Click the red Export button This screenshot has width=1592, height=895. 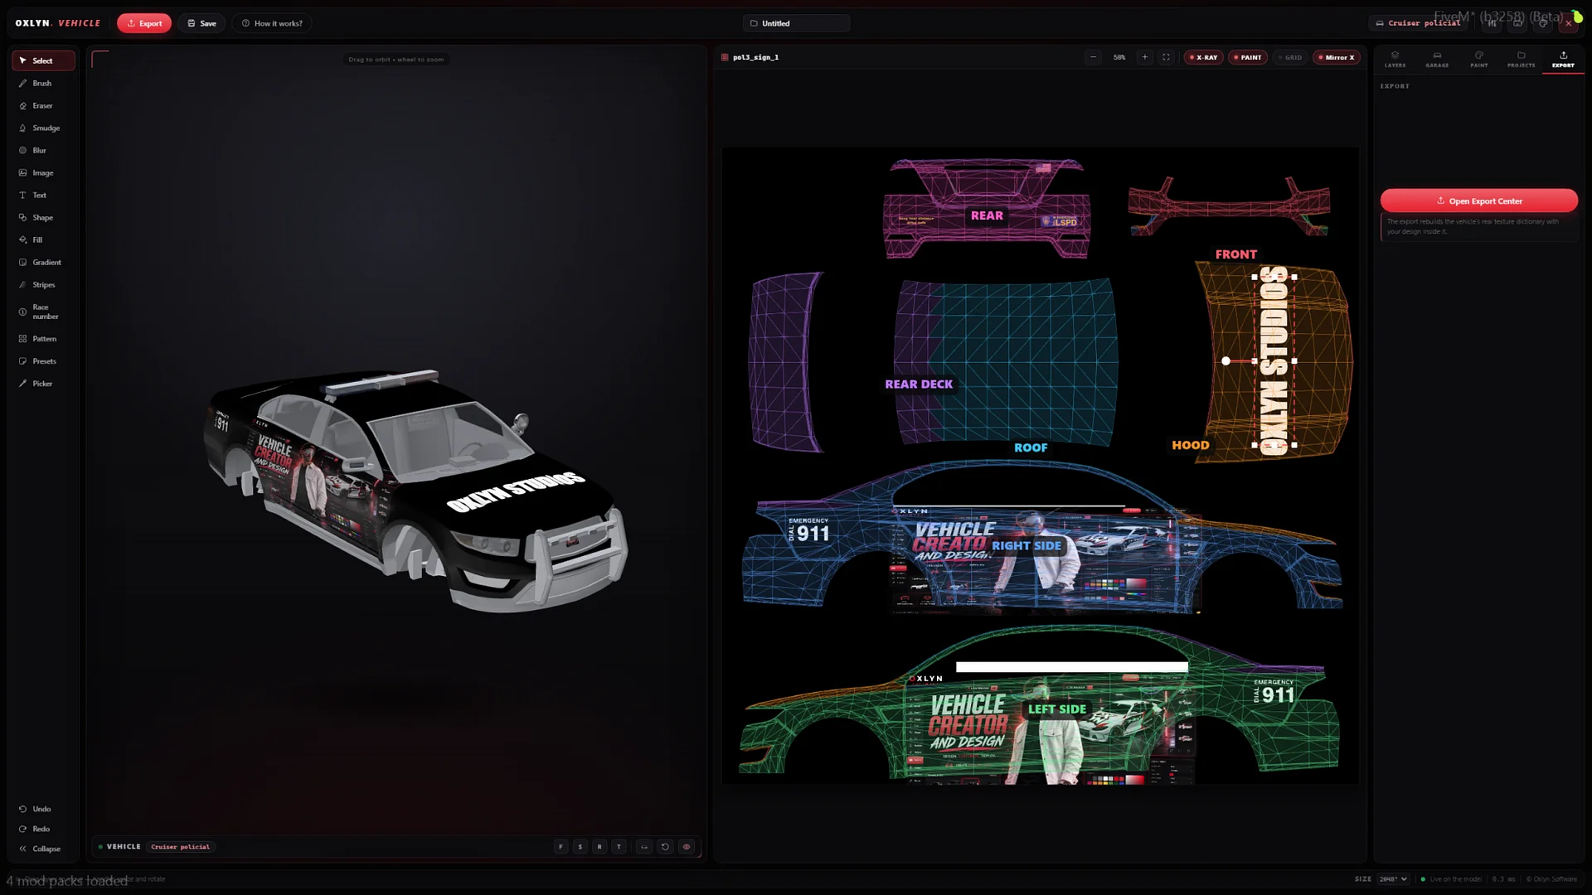coord(144,23)
